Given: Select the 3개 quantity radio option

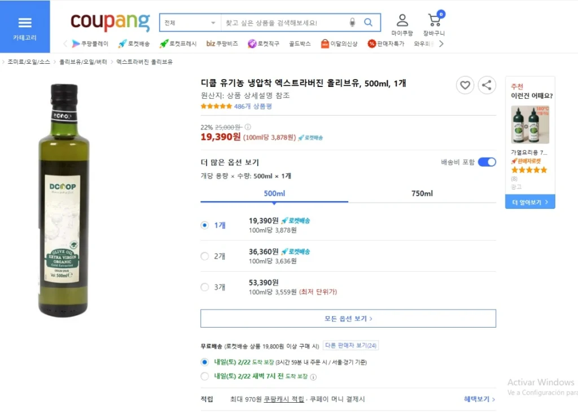Looking at the screenshot, I should click(x=204, y=287).
